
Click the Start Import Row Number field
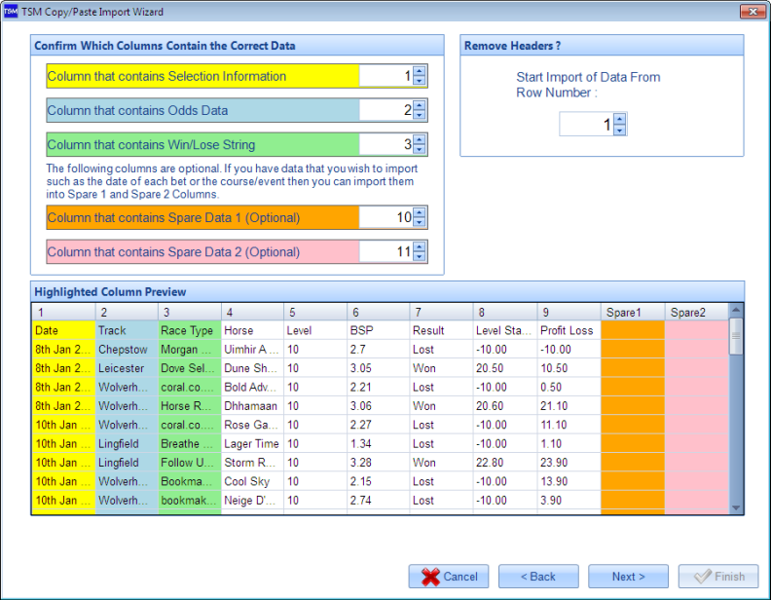pos(586,125)
